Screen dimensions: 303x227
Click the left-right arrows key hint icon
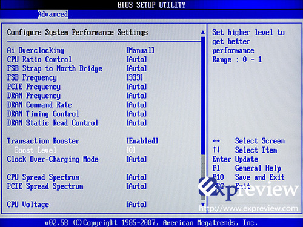[216, 141]
